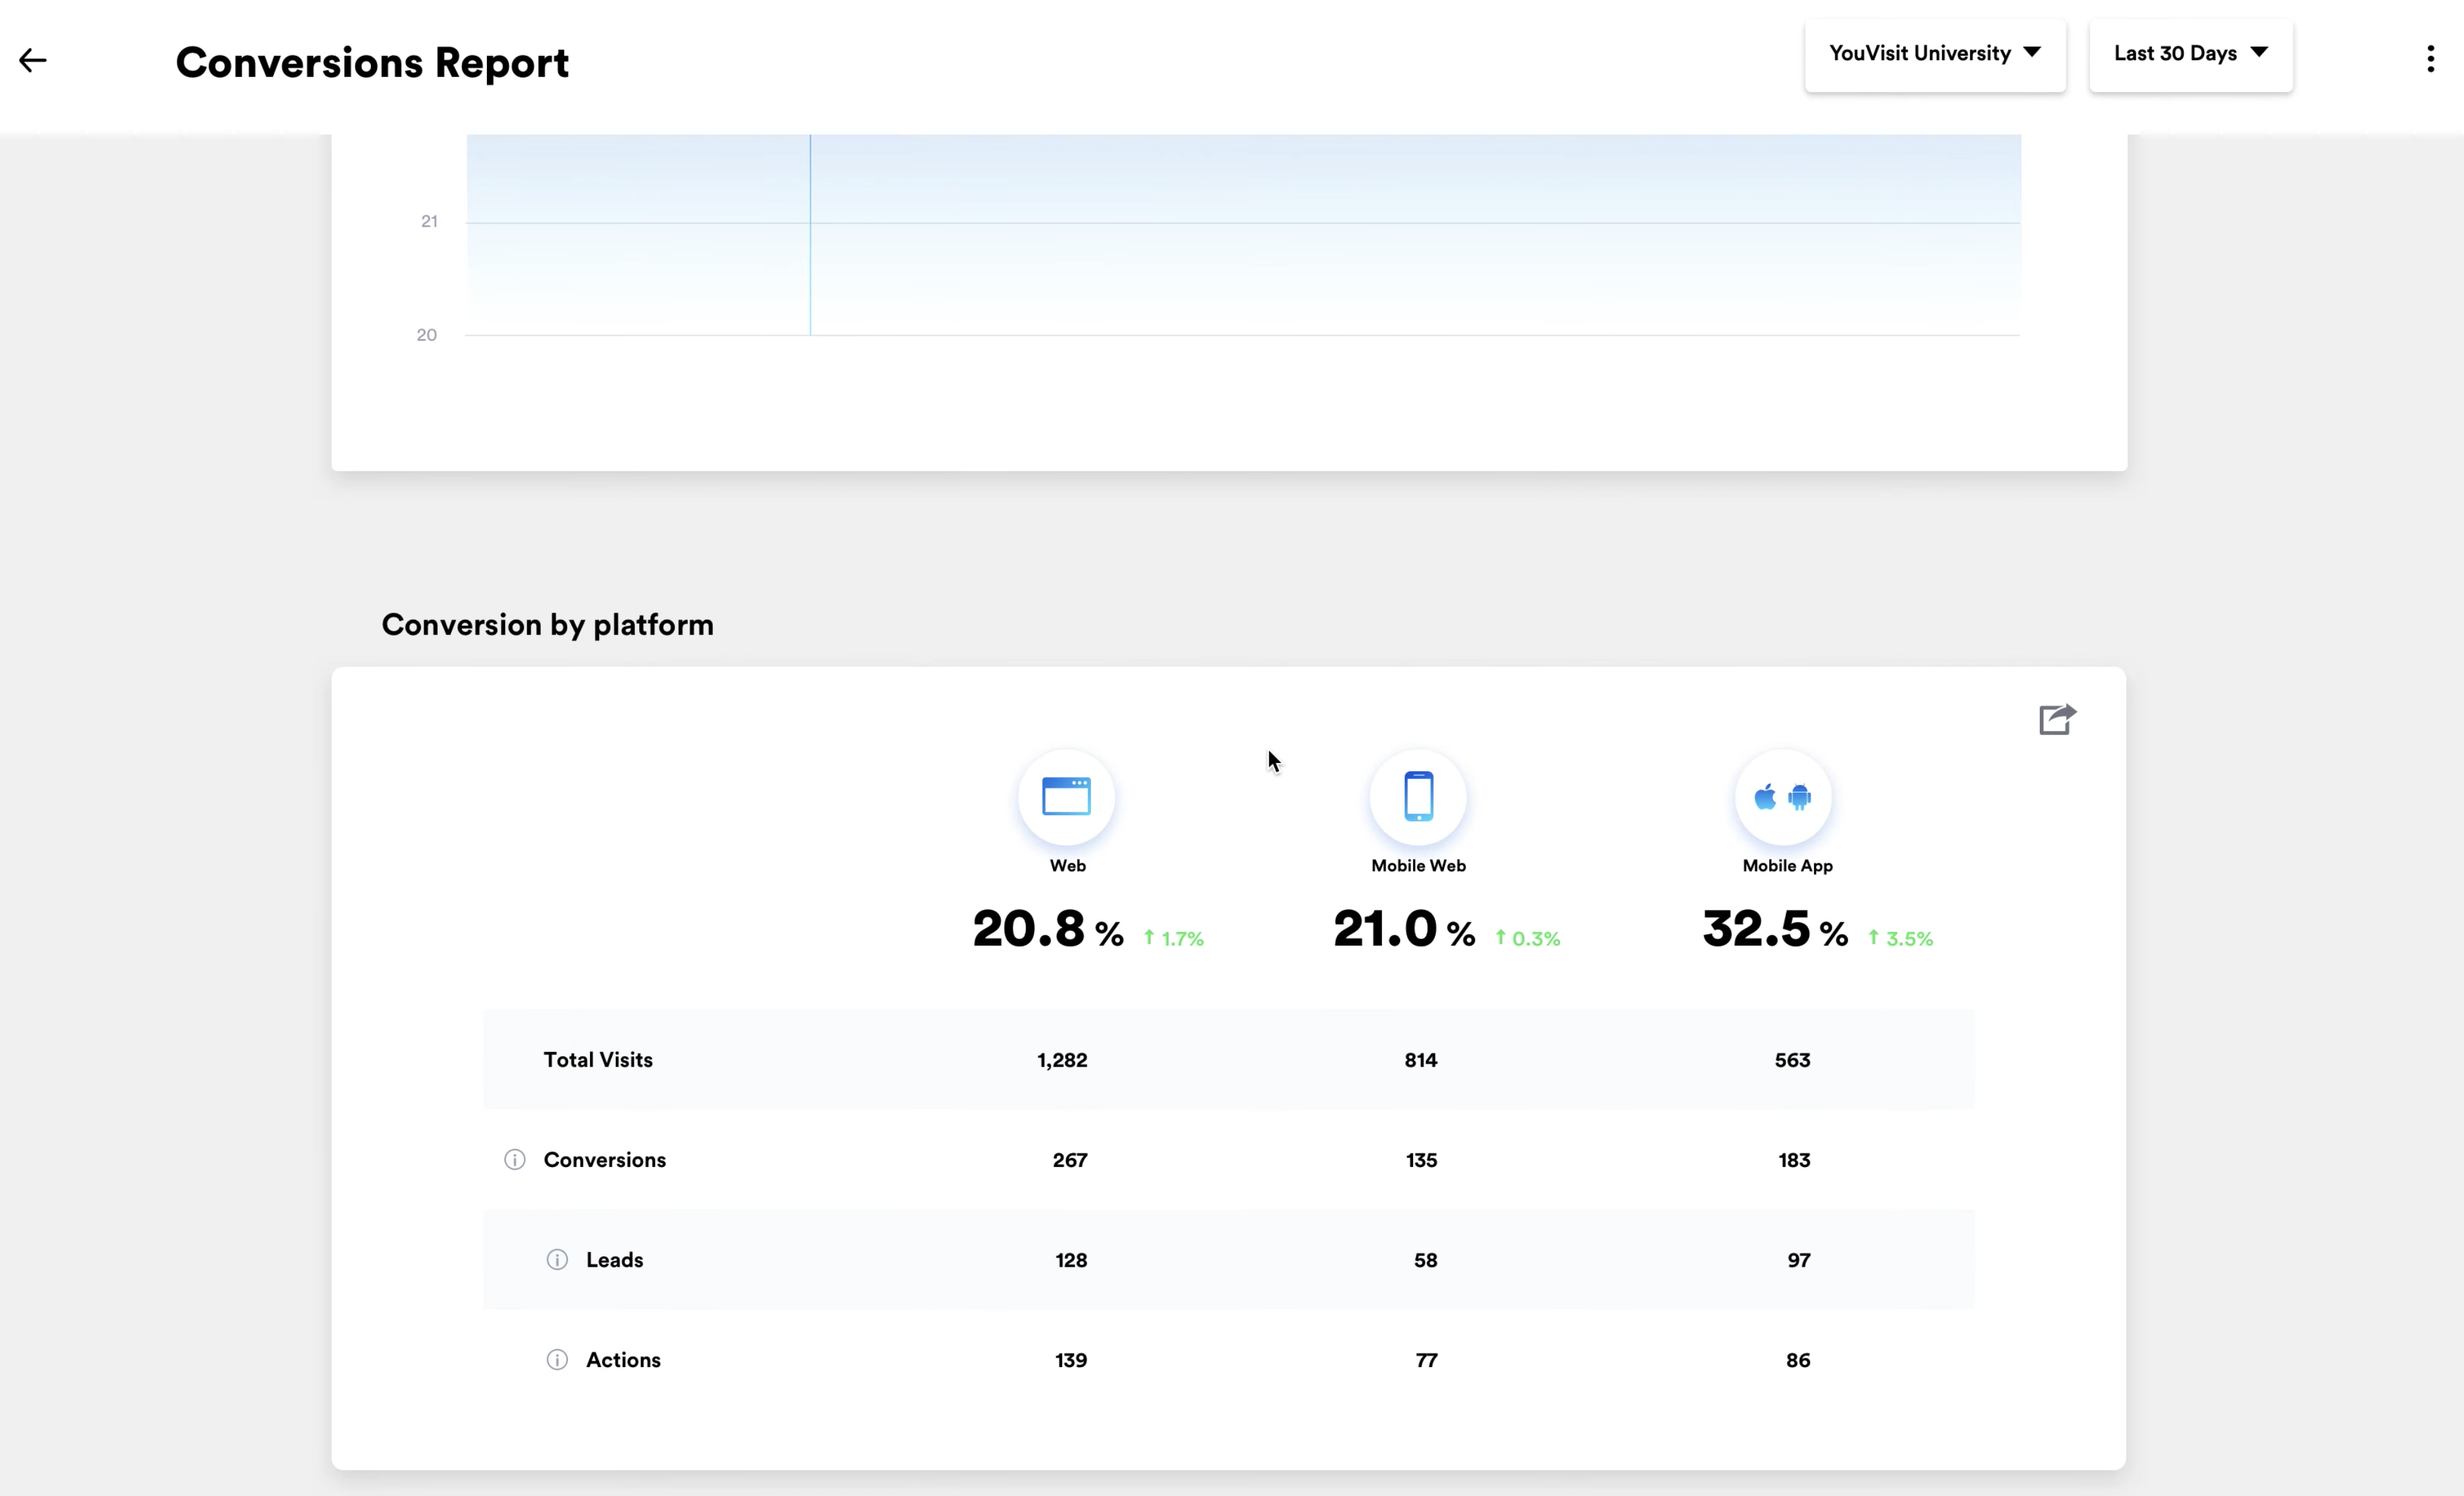Show info for Actions row
Screen dimensions: 2464x1496
557,1360
